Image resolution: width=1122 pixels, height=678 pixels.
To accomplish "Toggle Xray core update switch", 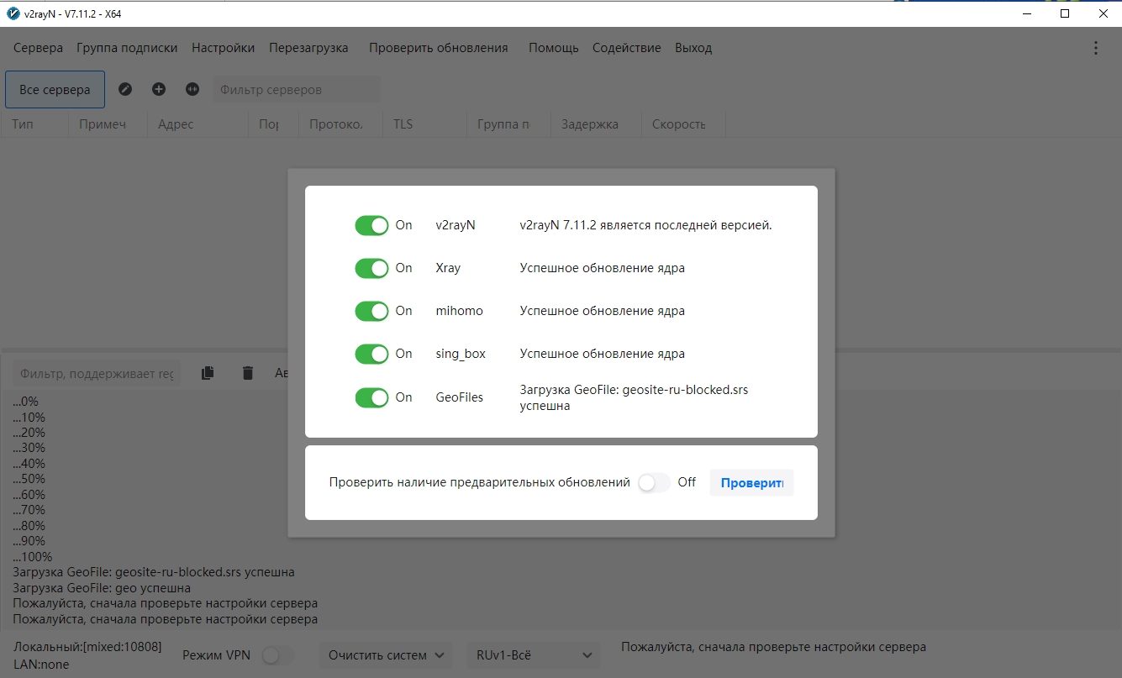I will click(371, 268).
